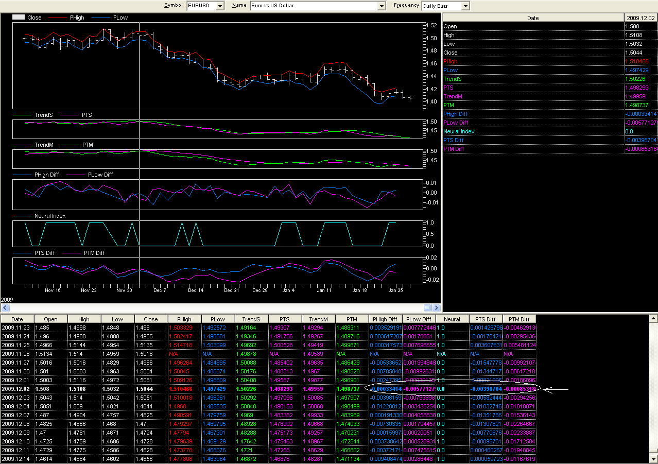Click the PTM Diff row in details panel
658x464 pixels.
[550, 149]
